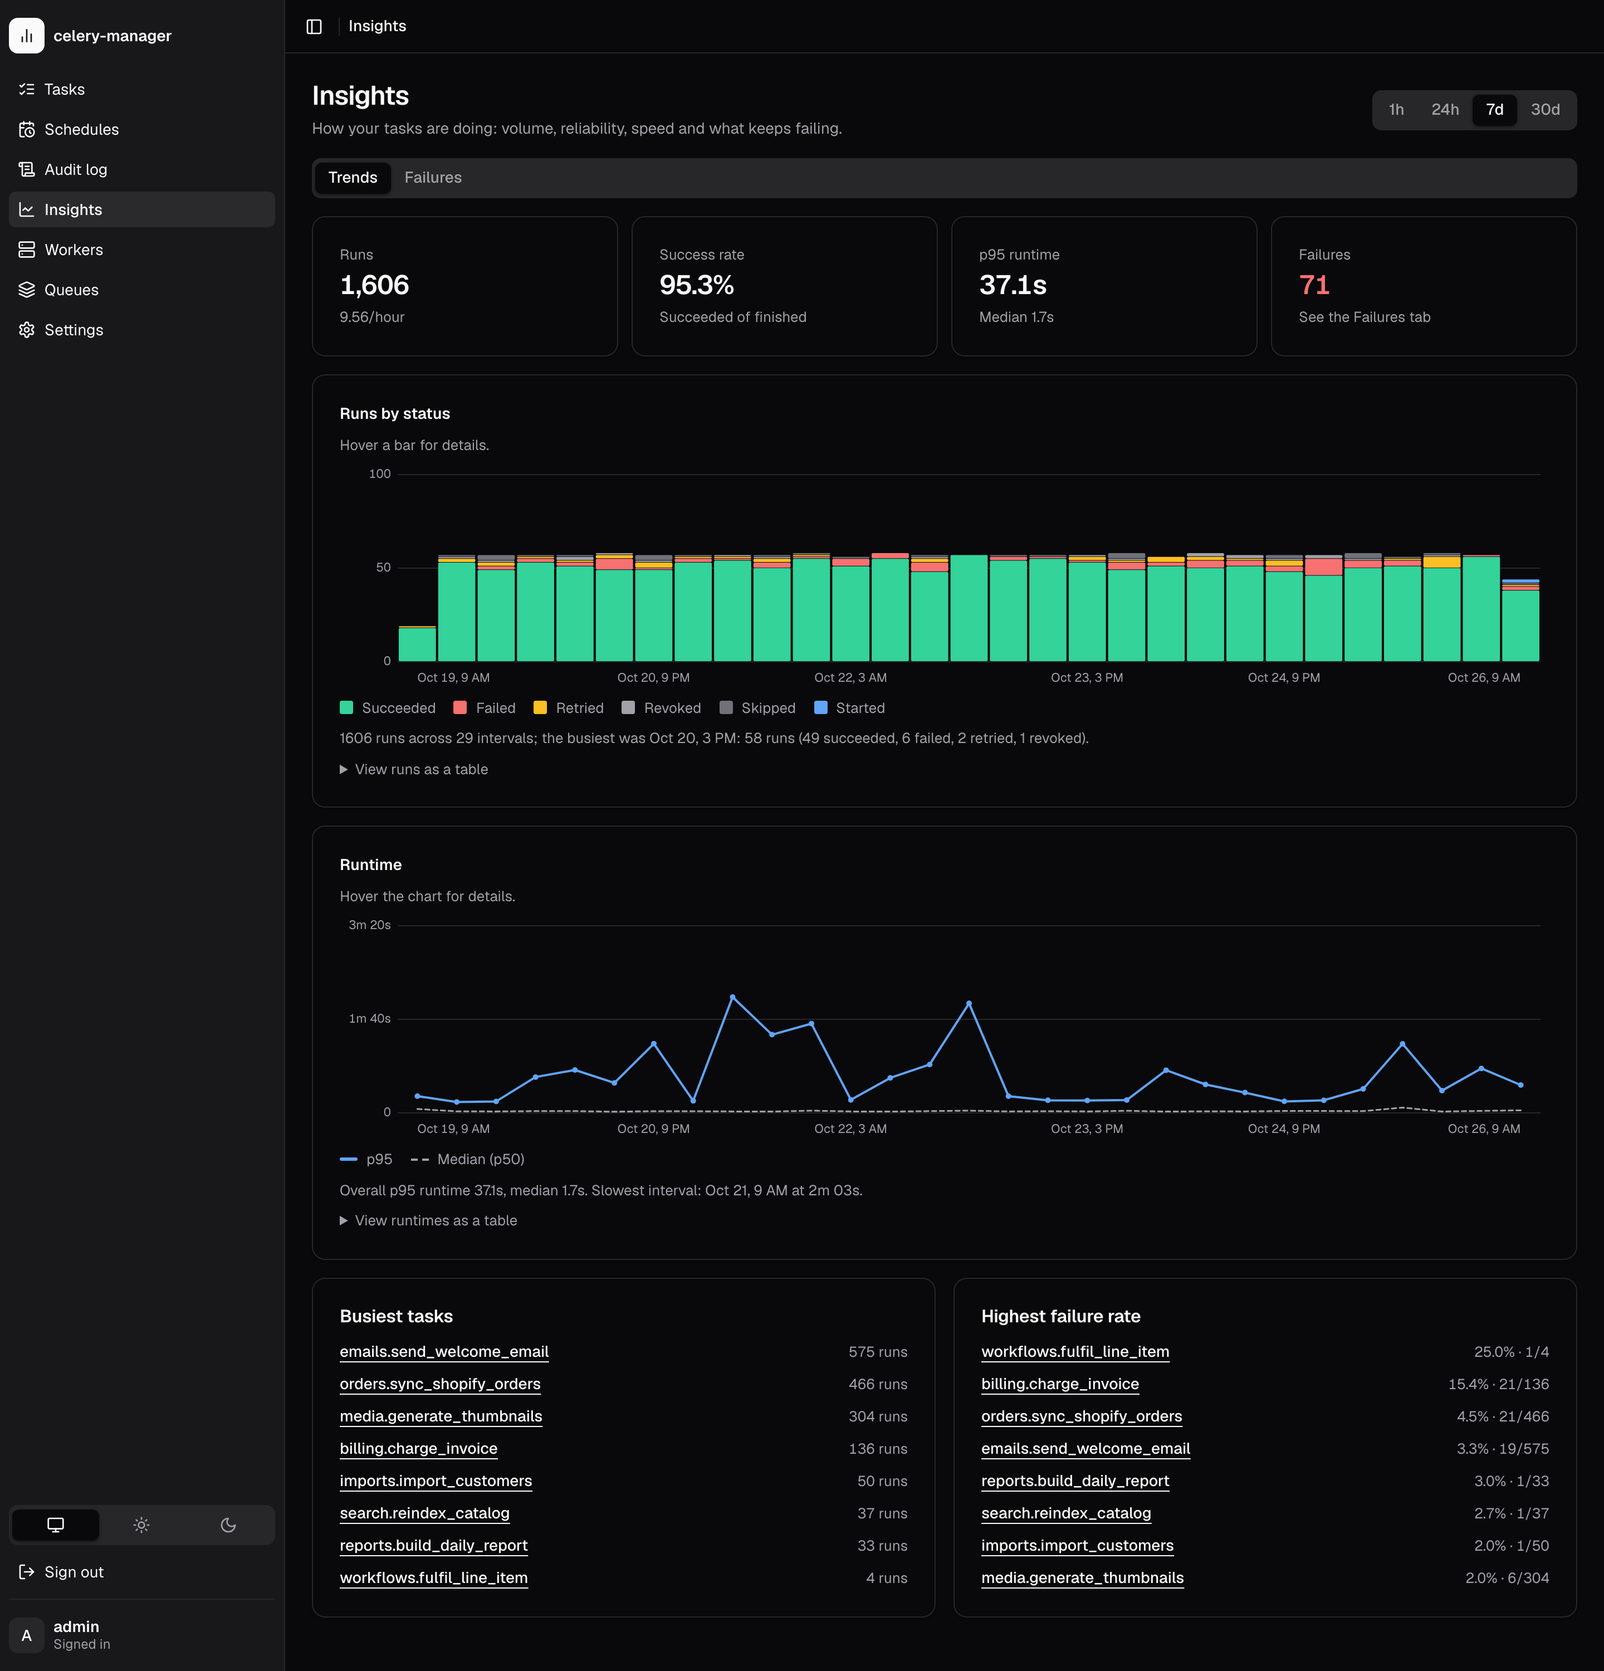Open media.generate_thumbnails in Busiest tasks
The height and width of the screenshot is (1671, 1604).
[x=441, y=1417]
